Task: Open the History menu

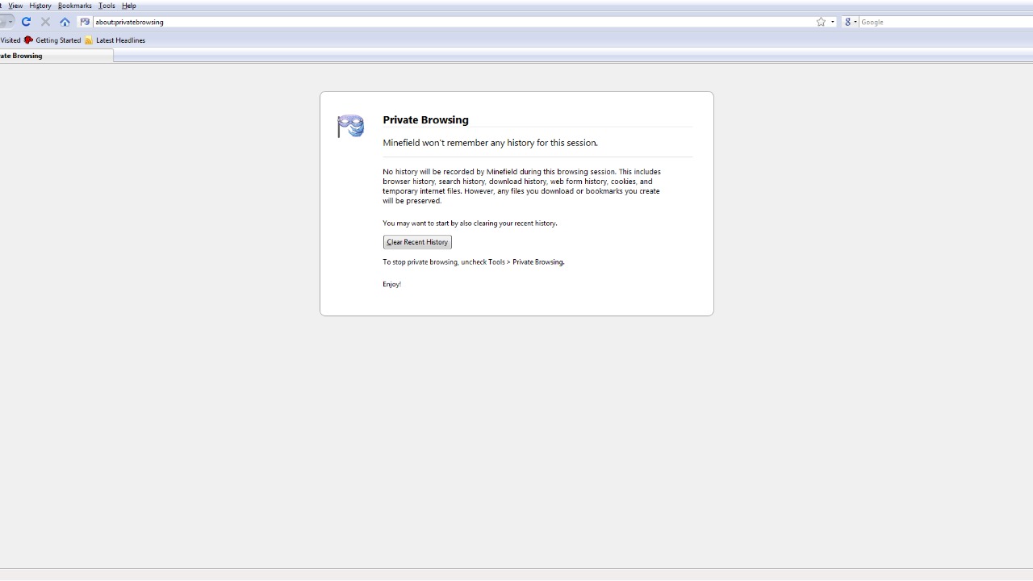Action: point(40,6)
